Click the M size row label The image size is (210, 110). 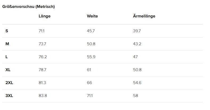[7, 44]
